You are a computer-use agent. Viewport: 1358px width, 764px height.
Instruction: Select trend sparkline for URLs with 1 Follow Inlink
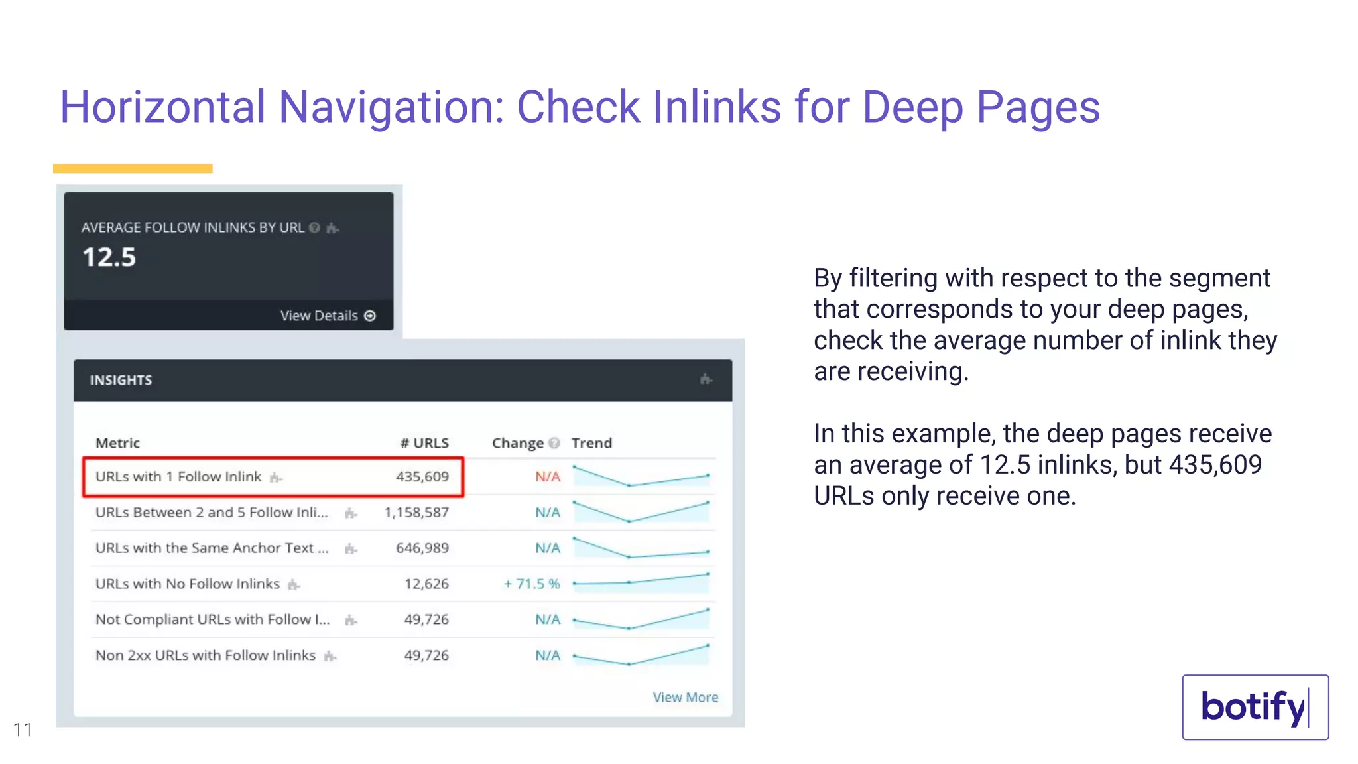pos(640,476)
